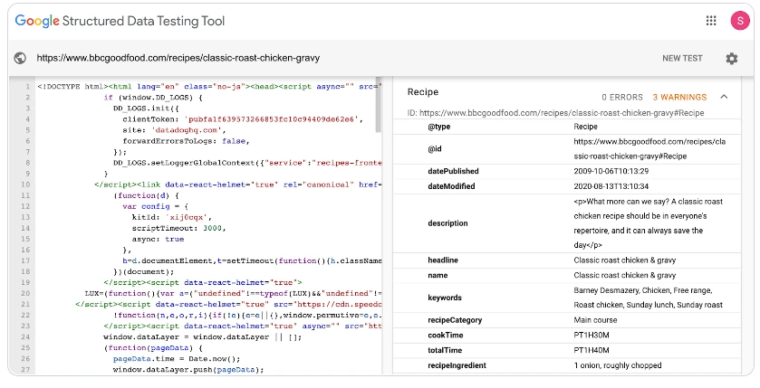This screenshot has width=760, height=388.
Task: Select the @id property label
Action: click(434, 149)
